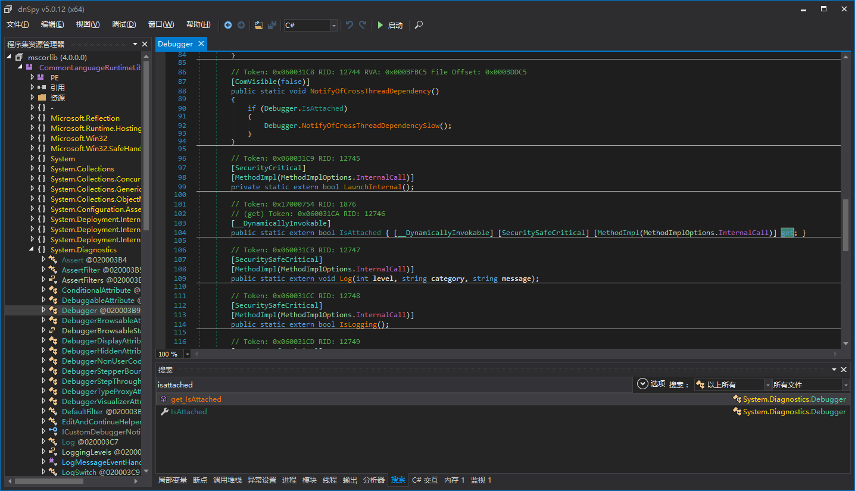Image resolution: width=855 pixels, height=491 pixels.
Task: Click the navigate forward arrow icon
Action: pyautogui.click(x=241, y=25)
